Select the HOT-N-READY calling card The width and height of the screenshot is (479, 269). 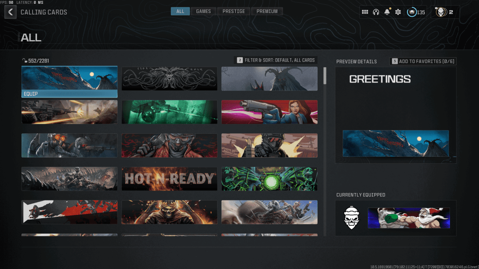pos(169,179)
